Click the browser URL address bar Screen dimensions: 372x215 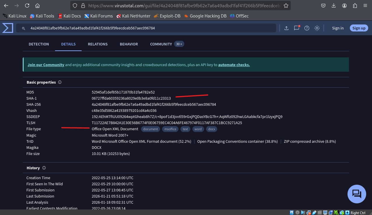point(181,6)
